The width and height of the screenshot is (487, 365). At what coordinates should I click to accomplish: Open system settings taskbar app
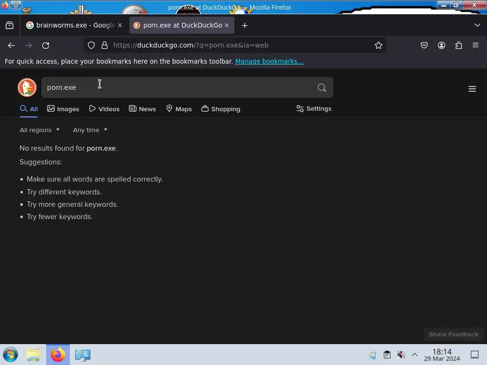83,355
